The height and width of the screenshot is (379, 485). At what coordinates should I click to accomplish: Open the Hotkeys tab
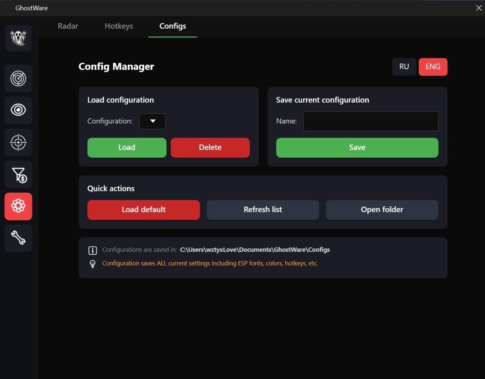(119, 26)
